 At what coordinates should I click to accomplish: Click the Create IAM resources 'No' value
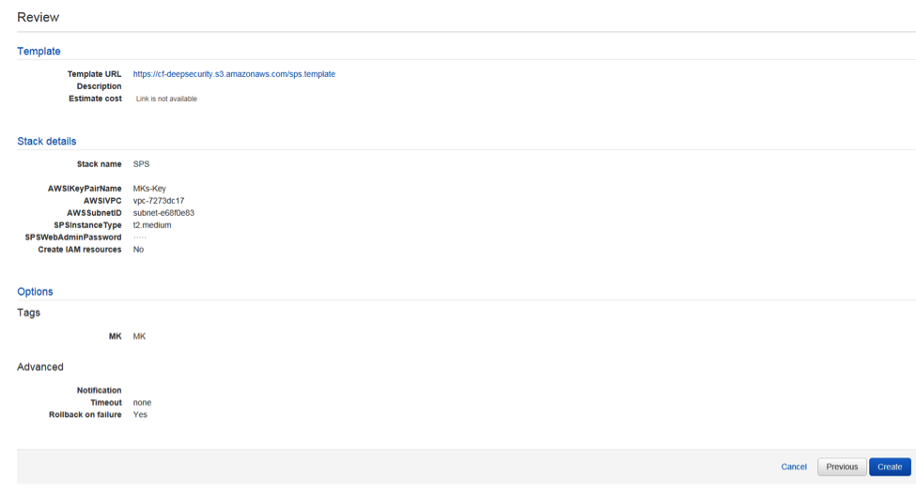coord(138,250)
